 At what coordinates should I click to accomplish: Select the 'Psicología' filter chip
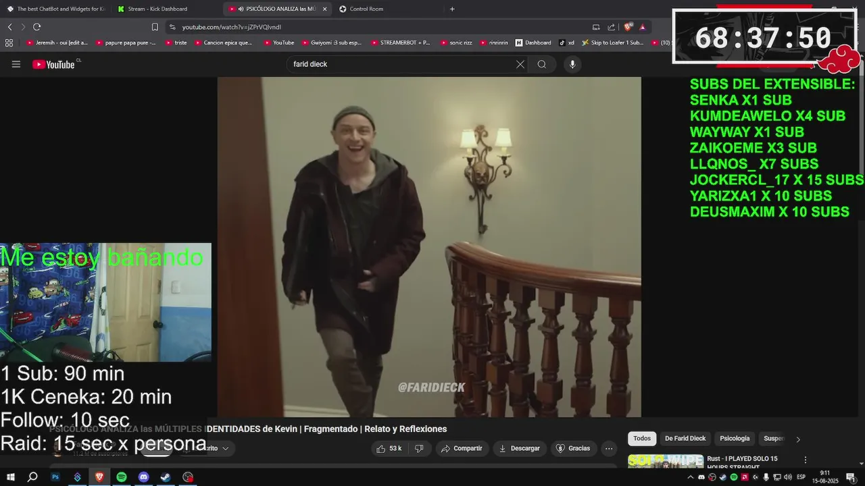[735, 438]
